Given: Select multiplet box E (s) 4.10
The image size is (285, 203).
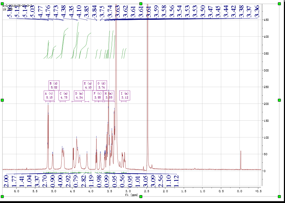Looking at the screenshot, I should pyautogui.click(x=88, y=86).
